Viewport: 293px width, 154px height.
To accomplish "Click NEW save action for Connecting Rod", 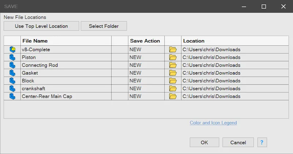I will pos(146,65).
